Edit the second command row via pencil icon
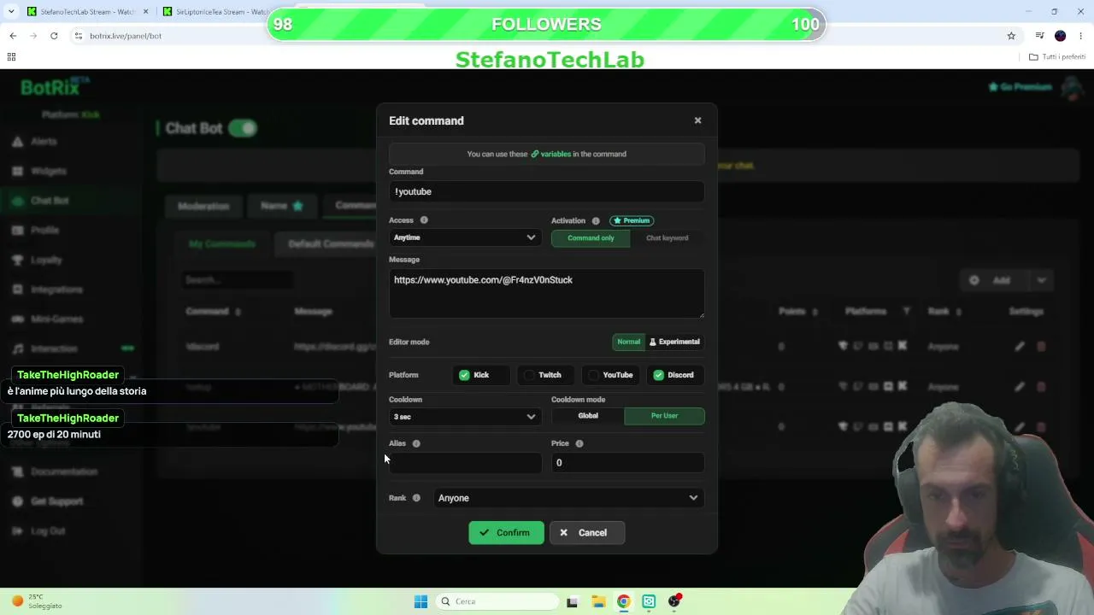The image size is (1094, 615). click(x=1019, y=387)
